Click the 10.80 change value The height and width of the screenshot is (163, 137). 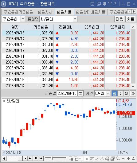pyautogui.click(x=73, y=80)
